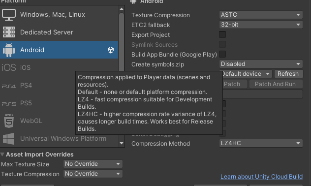Image resolution: width=311 pixels, height=186 pixels.
Task: Open the Max Texture Size override dropdown
Action: tap(93, 164)
